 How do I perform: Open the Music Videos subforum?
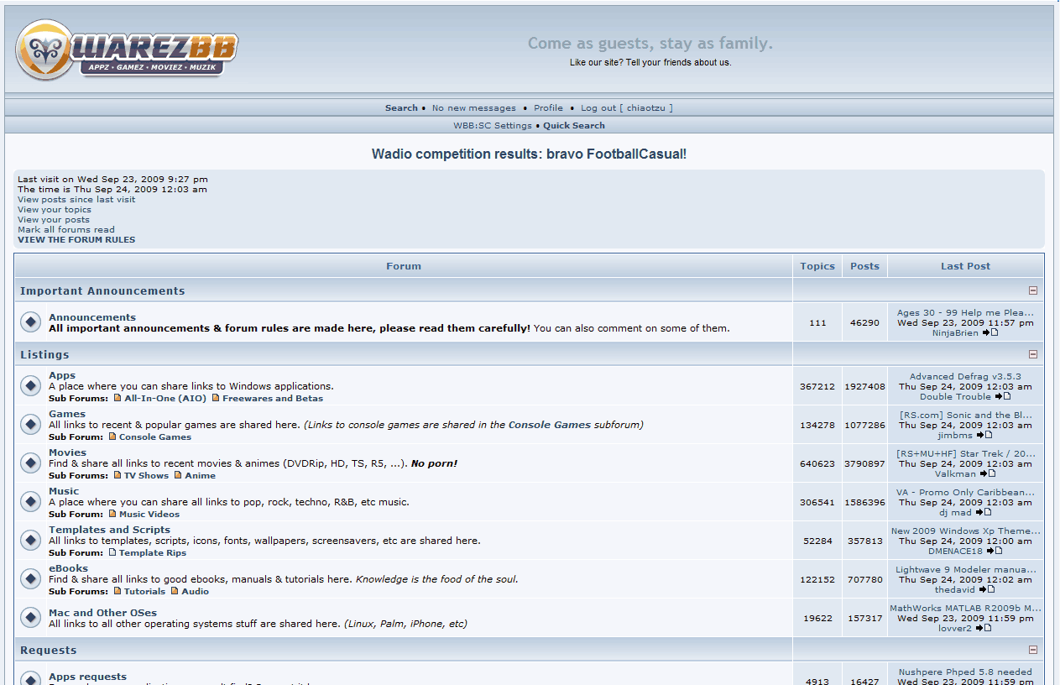[149, 514]
